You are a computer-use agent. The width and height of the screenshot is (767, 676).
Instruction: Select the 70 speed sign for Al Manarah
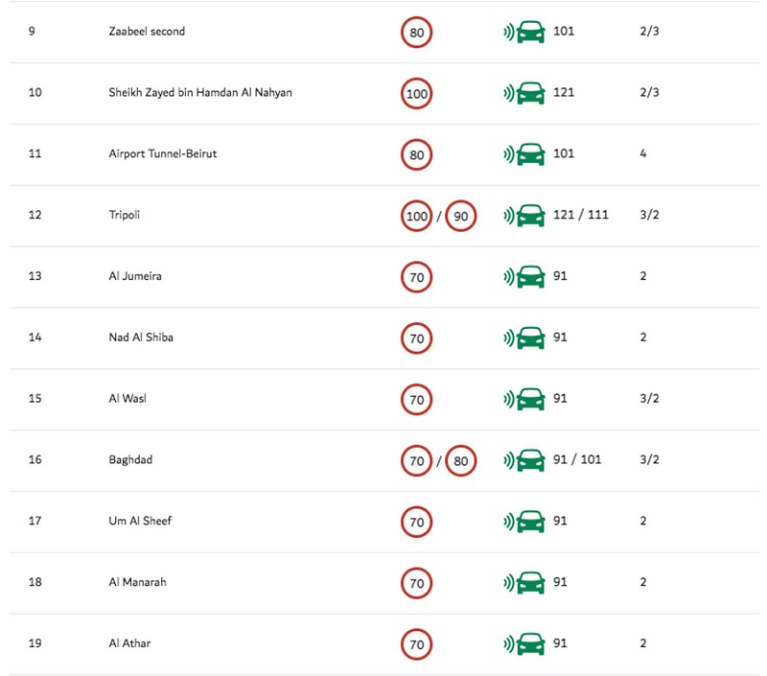pos(416,583)
